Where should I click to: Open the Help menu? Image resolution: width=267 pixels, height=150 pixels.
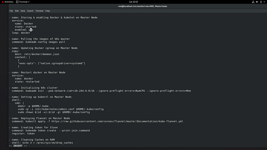(x=48, y=11)
